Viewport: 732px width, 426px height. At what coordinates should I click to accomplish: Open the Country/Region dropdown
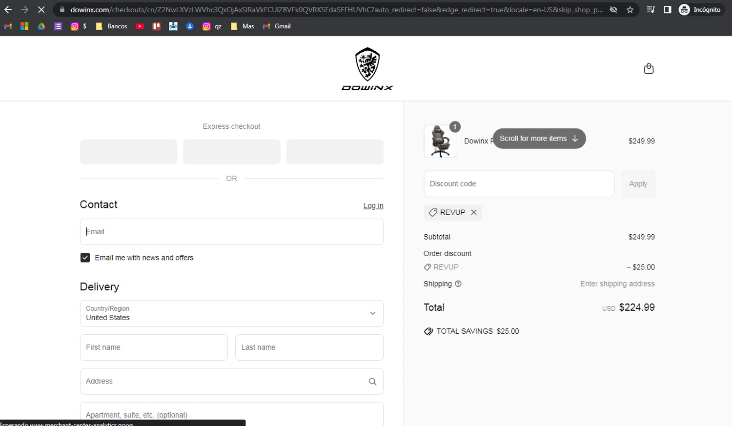pyautogui.click(x=232, y=314)
